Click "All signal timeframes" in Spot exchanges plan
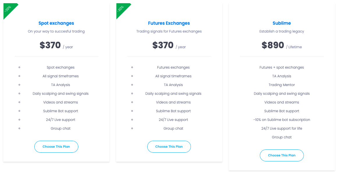 pos(61,76)
